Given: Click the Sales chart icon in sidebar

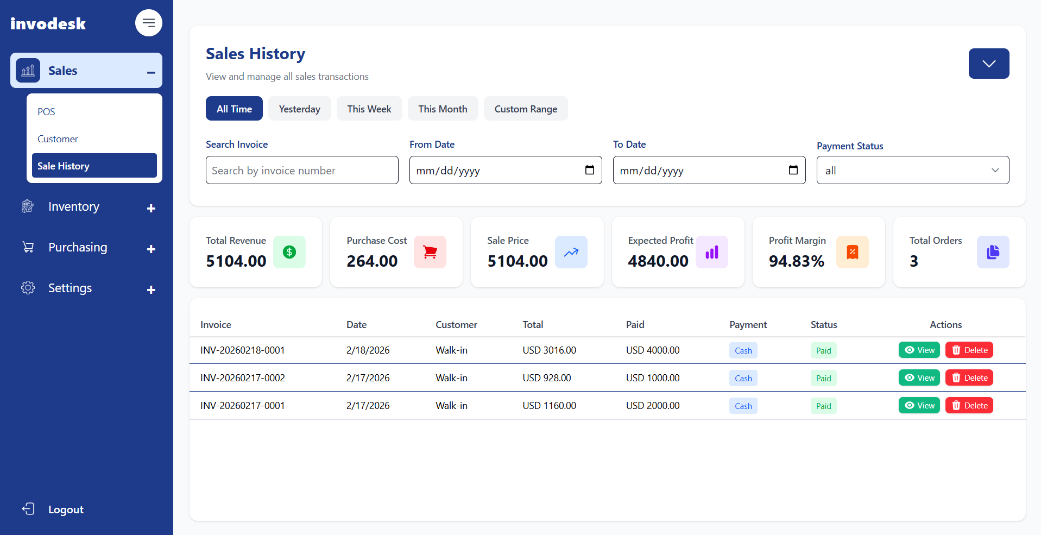Looking at the screenshot, I should coord(28,70).
